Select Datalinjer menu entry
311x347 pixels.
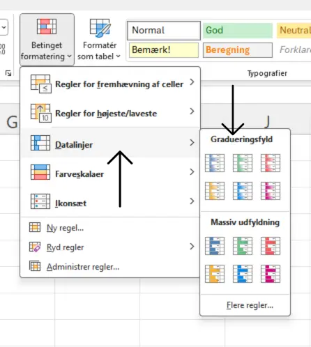111,143
